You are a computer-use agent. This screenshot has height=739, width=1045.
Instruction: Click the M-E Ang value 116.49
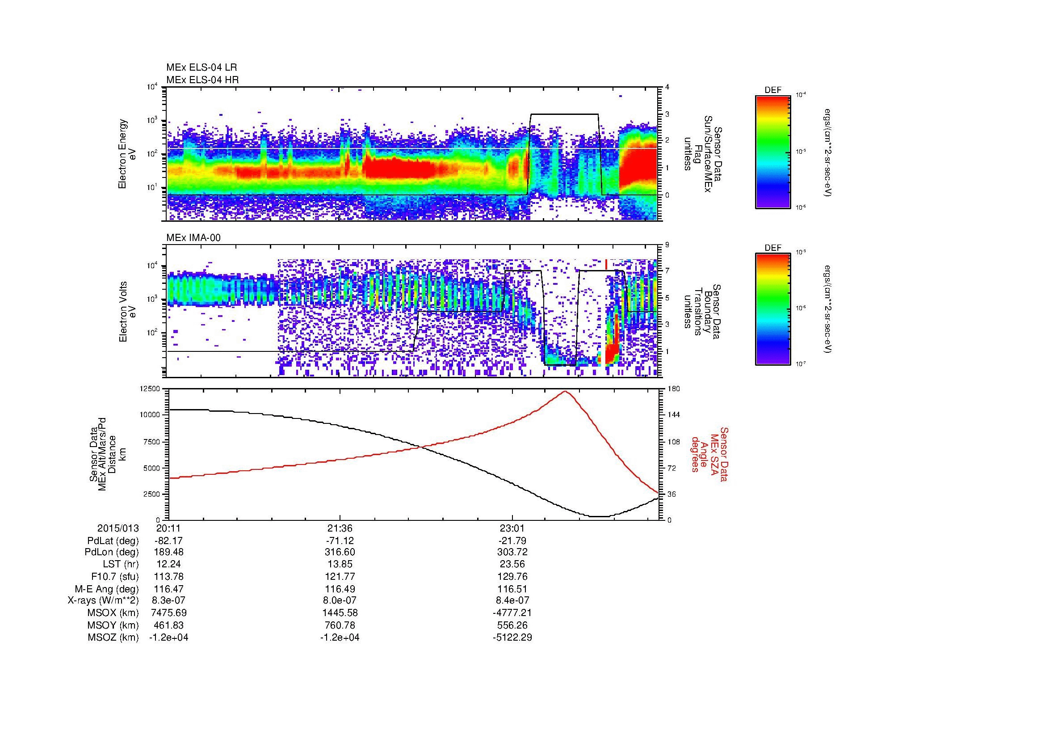[340, 589]
